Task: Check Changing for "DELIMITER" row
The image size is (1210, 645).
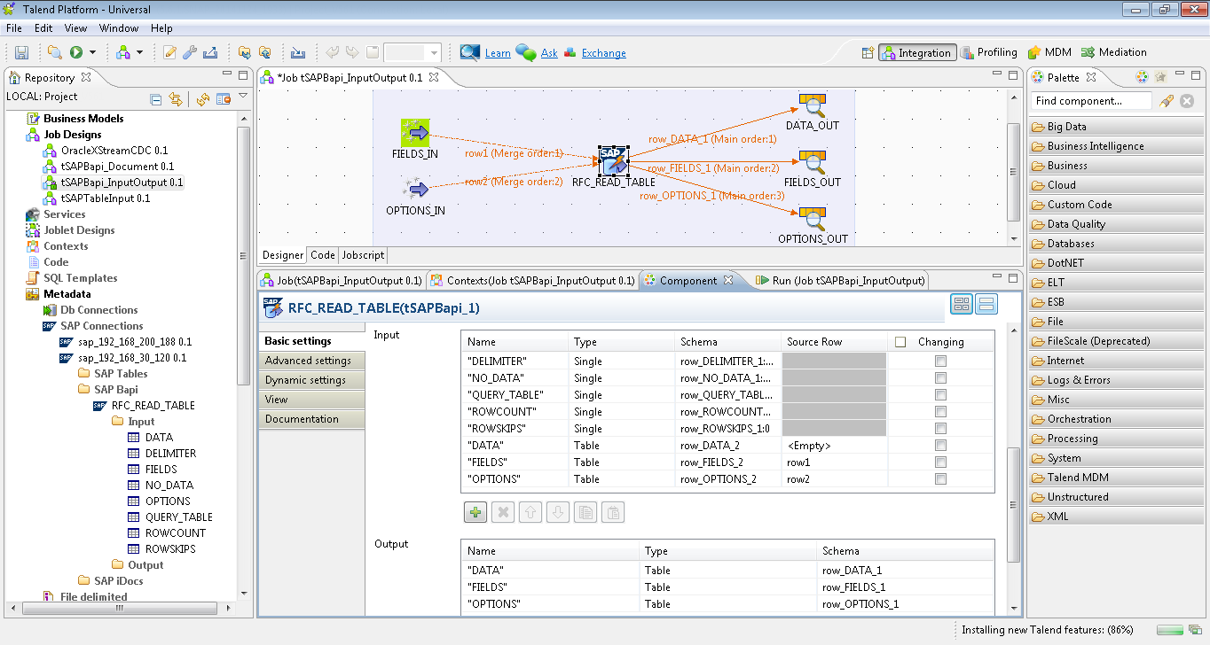Action: [940, 361]
